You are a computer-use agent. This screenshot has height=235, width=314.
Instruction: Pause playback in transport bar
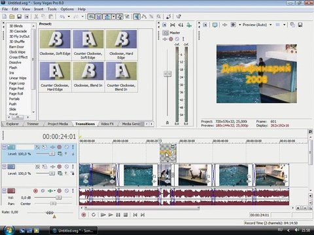coord(118,215)
